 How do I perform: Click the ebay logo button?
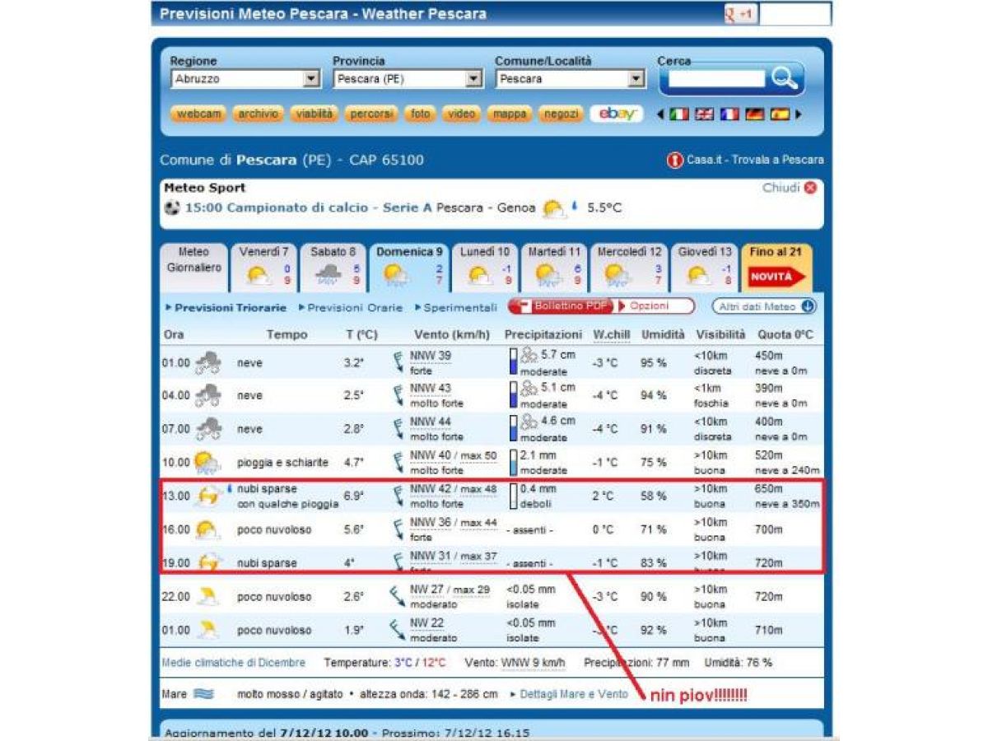pos(616,114)
